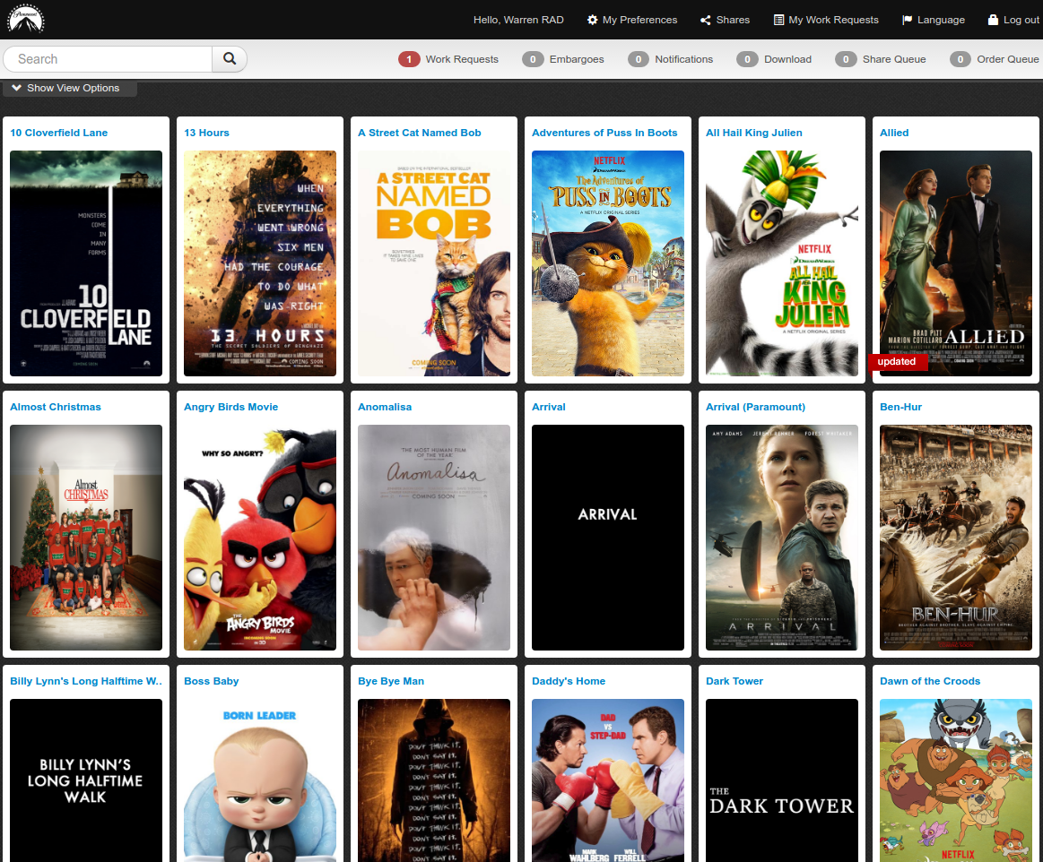Image resolution: width=1043 pixels, height=862 pixels.
Task: Select the Ben-Hur poster
Action: tap(956, 538)
